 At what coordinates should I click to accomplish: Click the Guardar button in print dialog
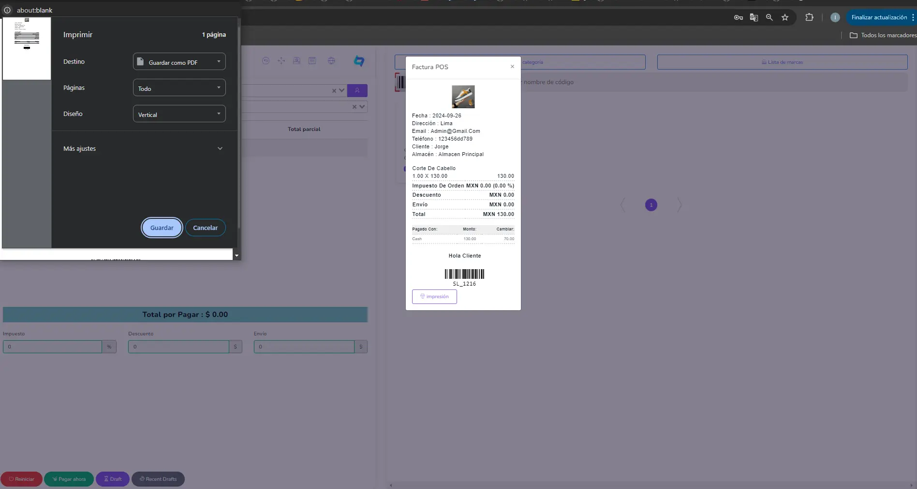click(x=162, y=228)
